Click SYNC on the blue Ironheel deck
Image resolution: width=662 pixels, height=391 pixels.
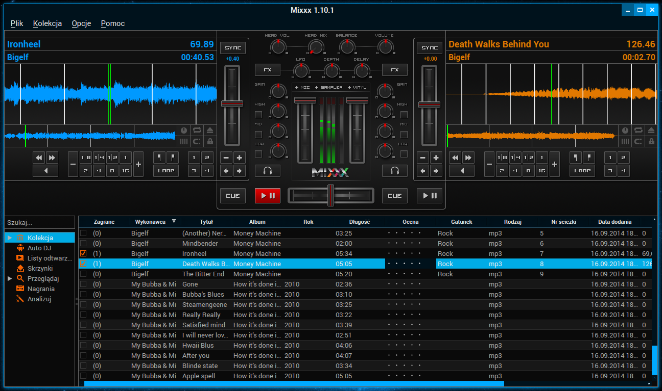pyautogui.click(x=233, y=48)
